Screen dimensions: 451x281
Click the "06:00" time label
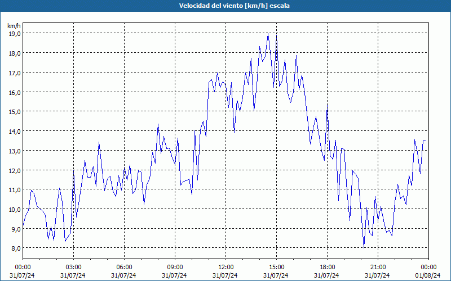click(124, 268)
